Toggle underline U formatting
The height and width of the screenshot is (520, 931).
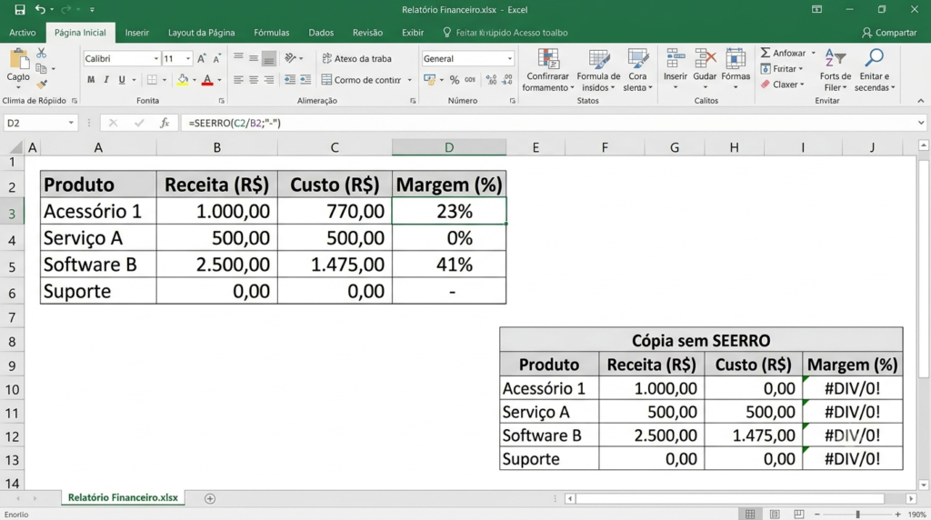click(x=122, y=79)
